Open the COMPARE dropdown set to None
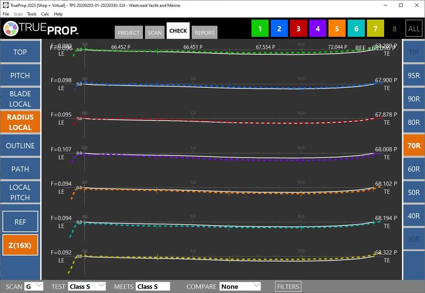425x293 pixels. pyautogui.click(x=240, y=287)
